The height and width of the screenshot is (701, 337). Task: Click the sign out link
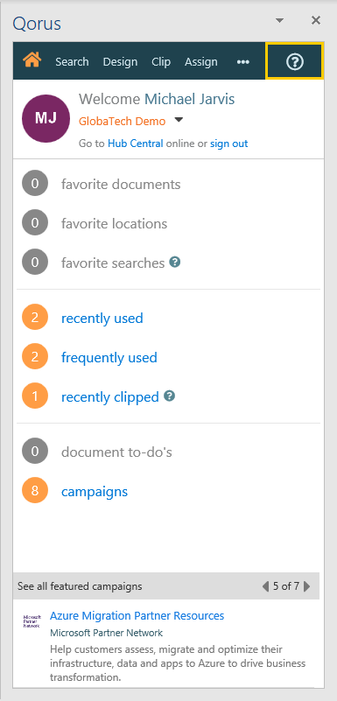(228, 144)
